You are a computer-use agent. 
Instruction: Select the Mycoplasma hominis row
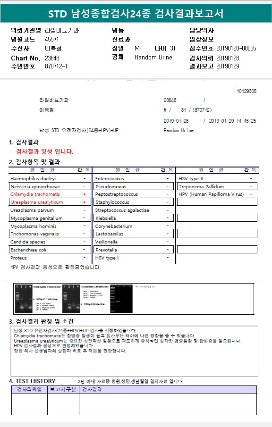(50, 226)
